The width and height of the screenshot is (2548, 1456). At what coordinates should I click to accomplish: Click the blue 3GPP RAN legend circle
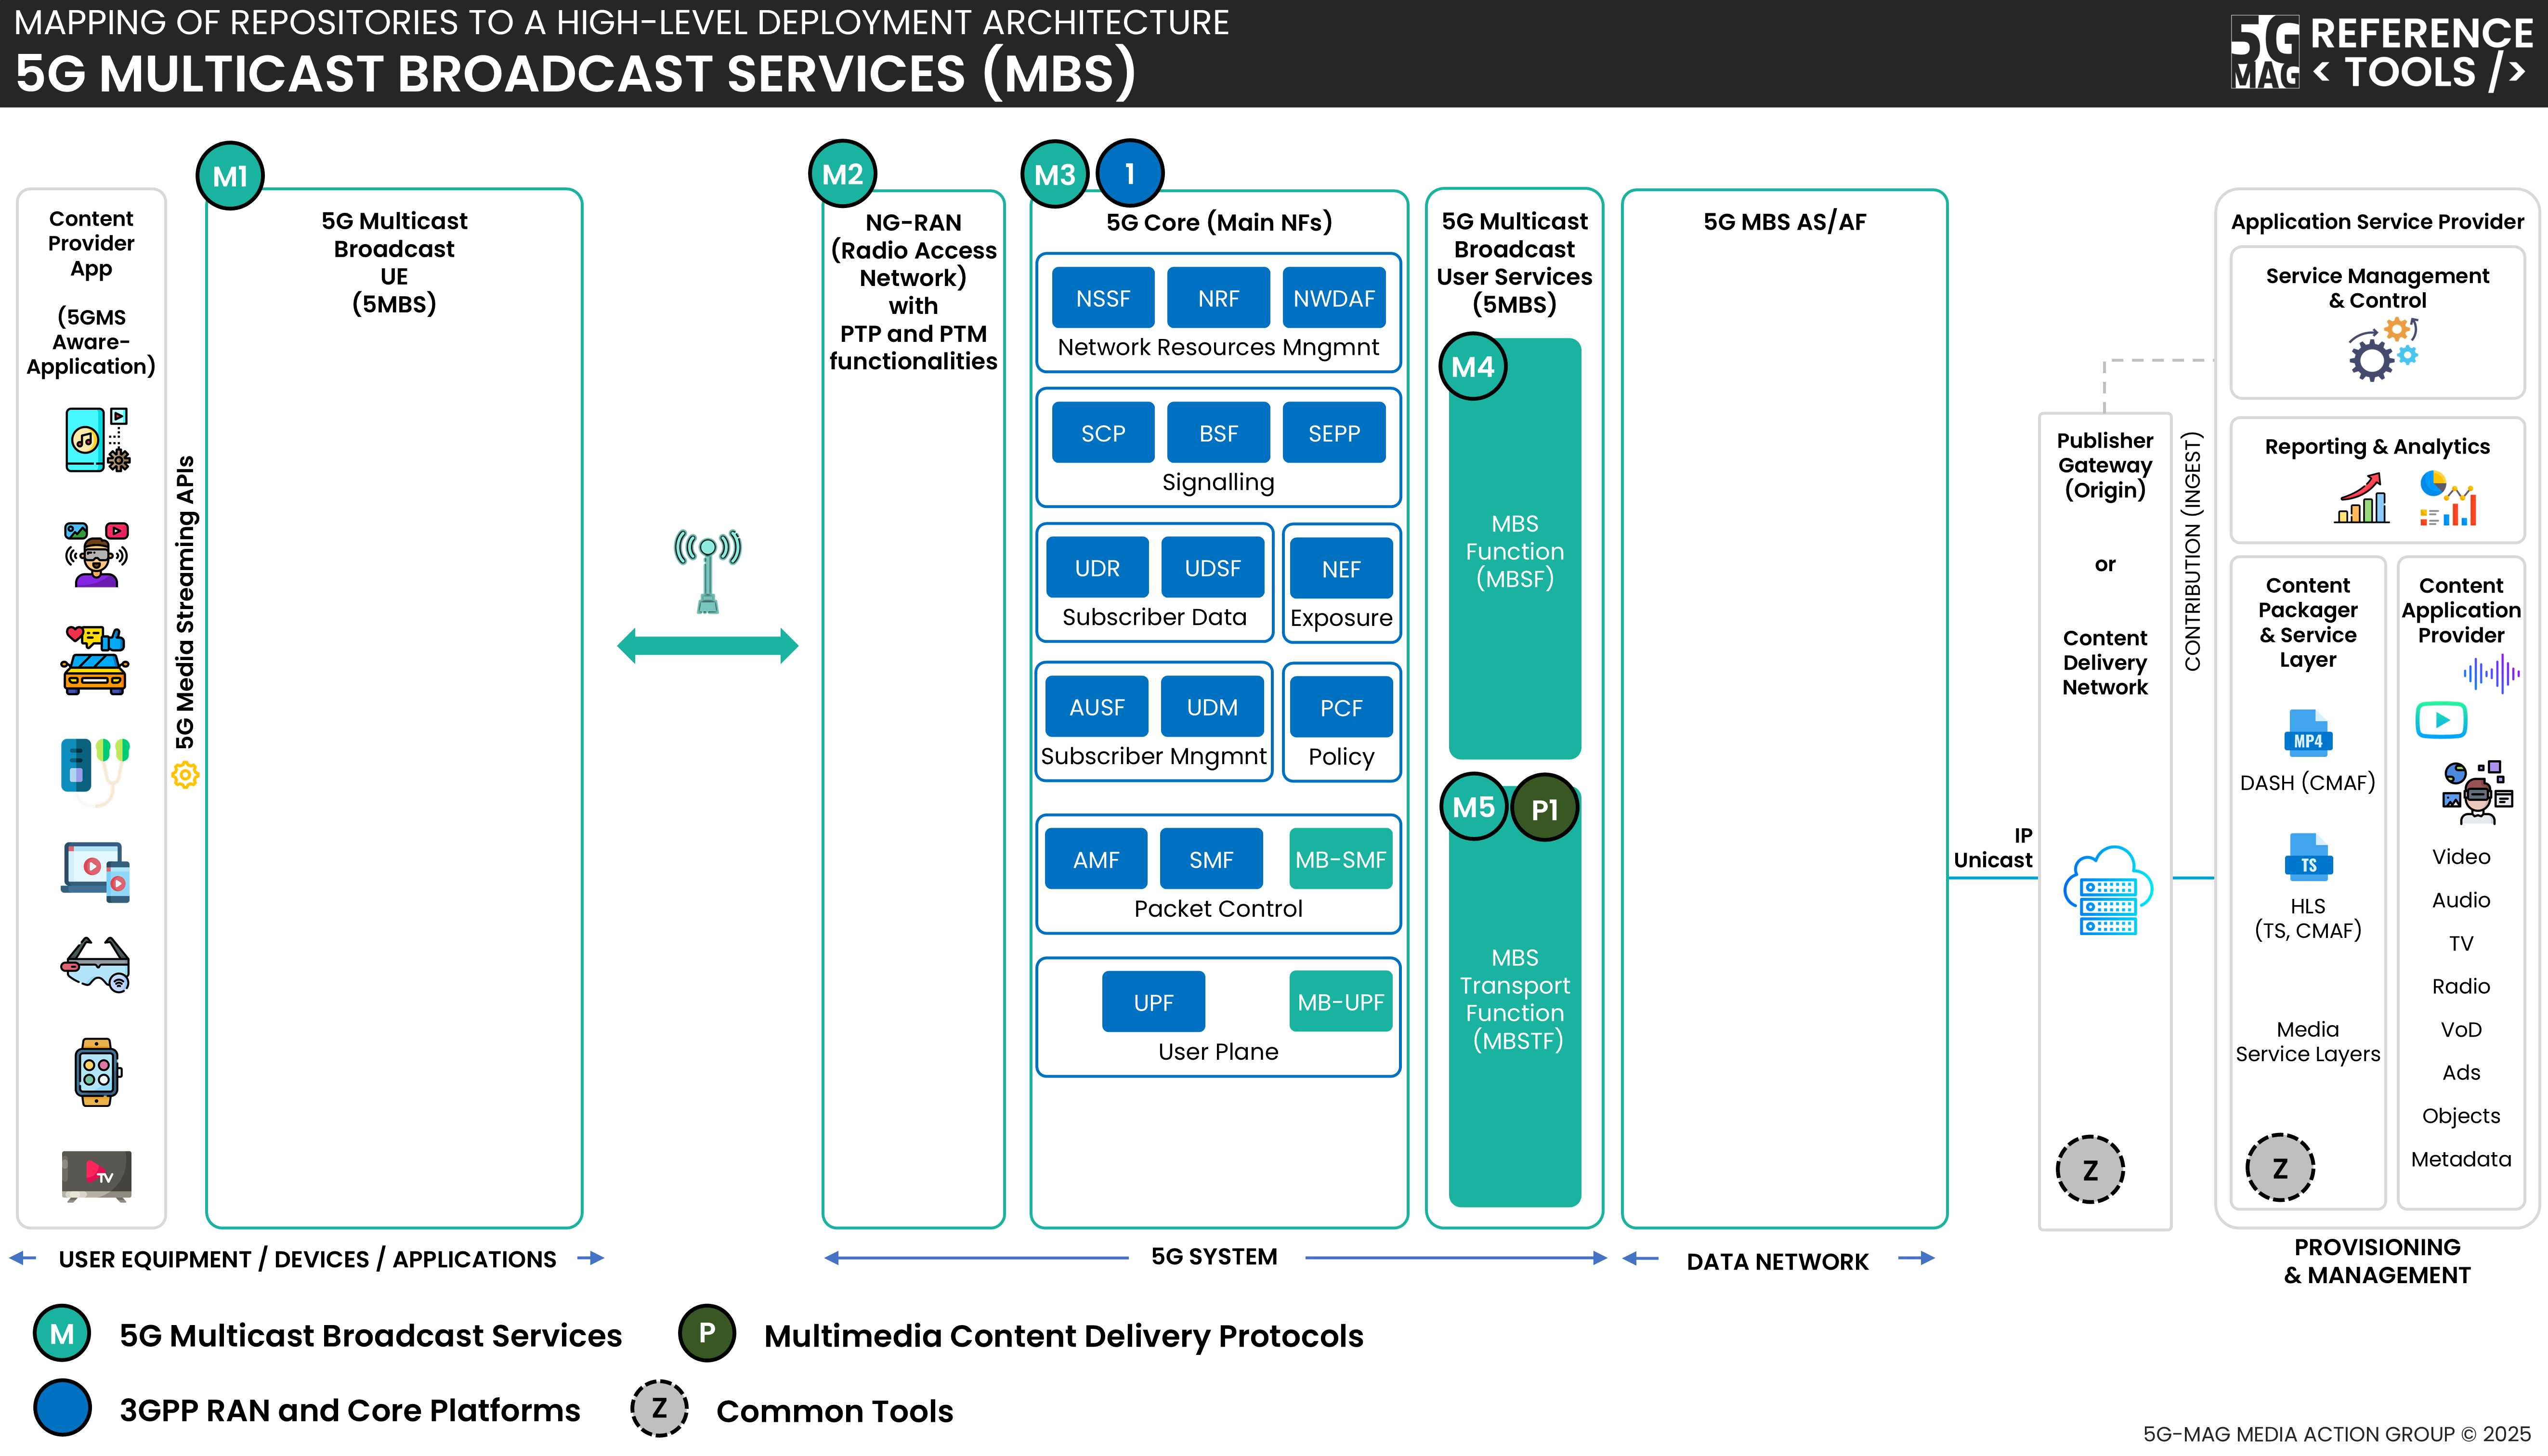click(x=62, y=1408)
